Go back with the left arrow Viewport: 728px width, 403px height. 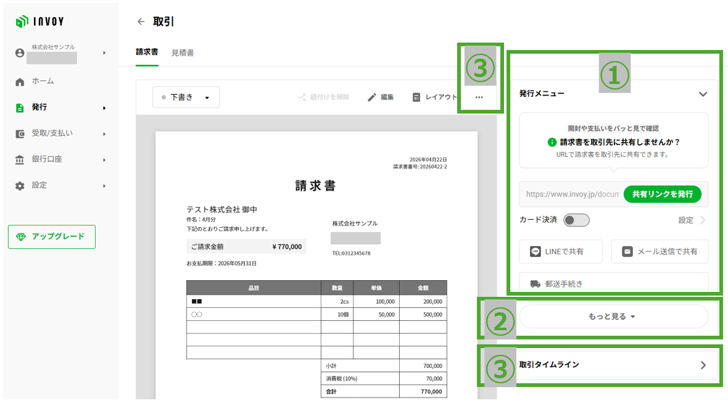(141, 22)
